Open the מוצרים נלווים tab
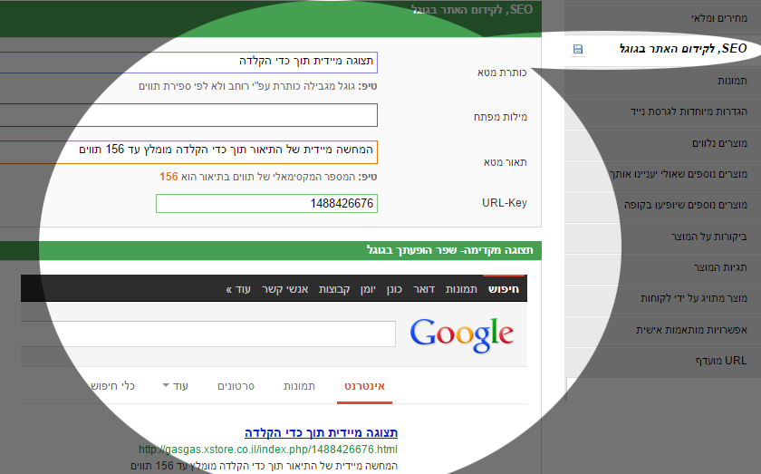 click(719, 143)
